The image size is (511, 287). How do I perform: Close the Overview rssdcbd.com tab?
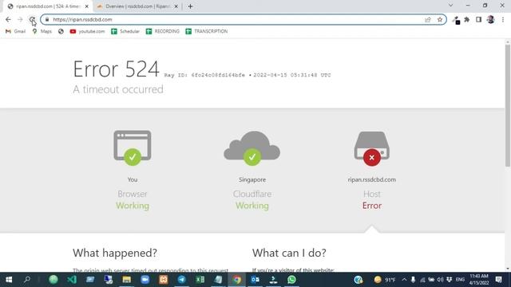(x=176, y=6)
